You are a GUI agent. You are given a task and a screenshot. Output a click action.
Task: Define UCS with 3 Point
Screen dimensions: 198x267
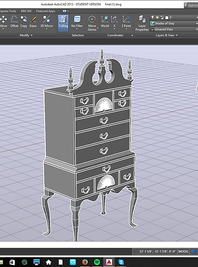coord(126,22)
